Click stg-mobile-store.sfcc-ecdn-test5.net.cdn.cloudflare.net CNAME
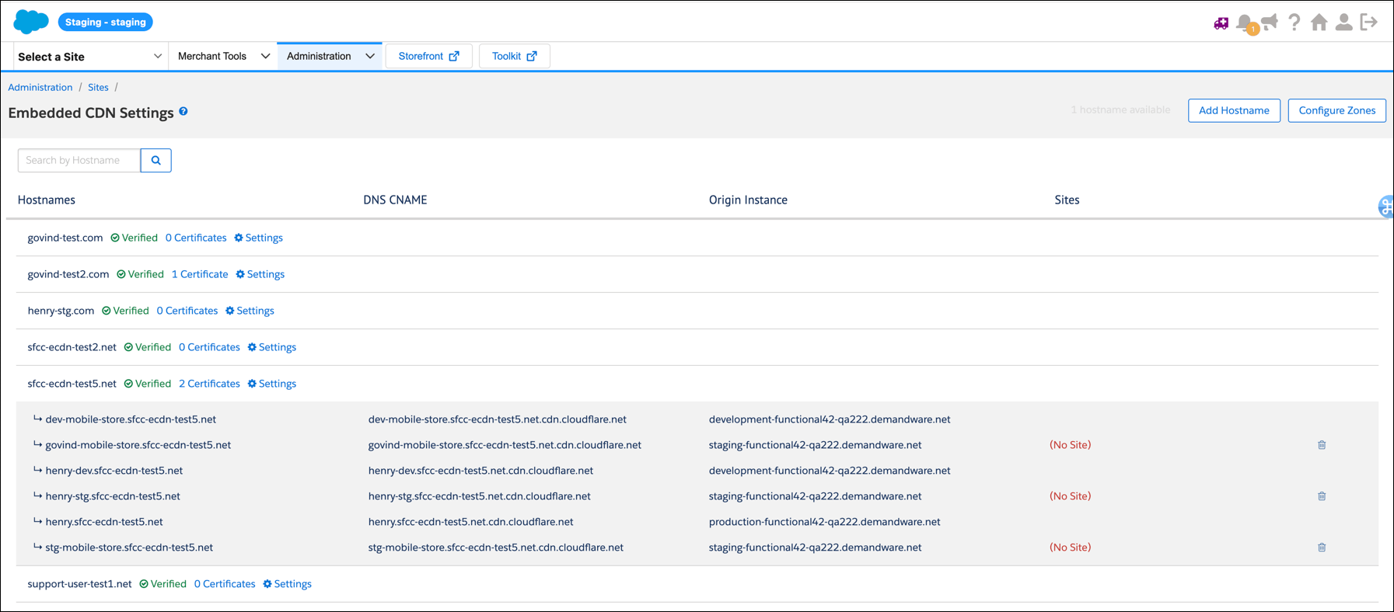Image resolution: width=1394 pixels, height=612 pixels. click(496, 548)
